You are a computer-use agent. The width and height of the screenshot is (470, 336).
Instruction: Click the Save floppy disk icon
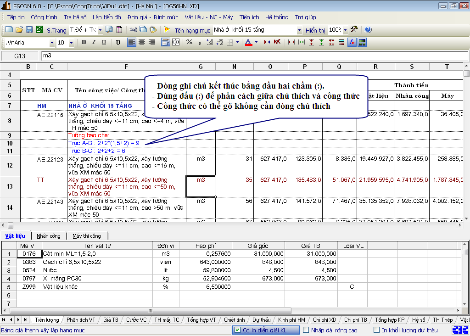pos(29,30)
